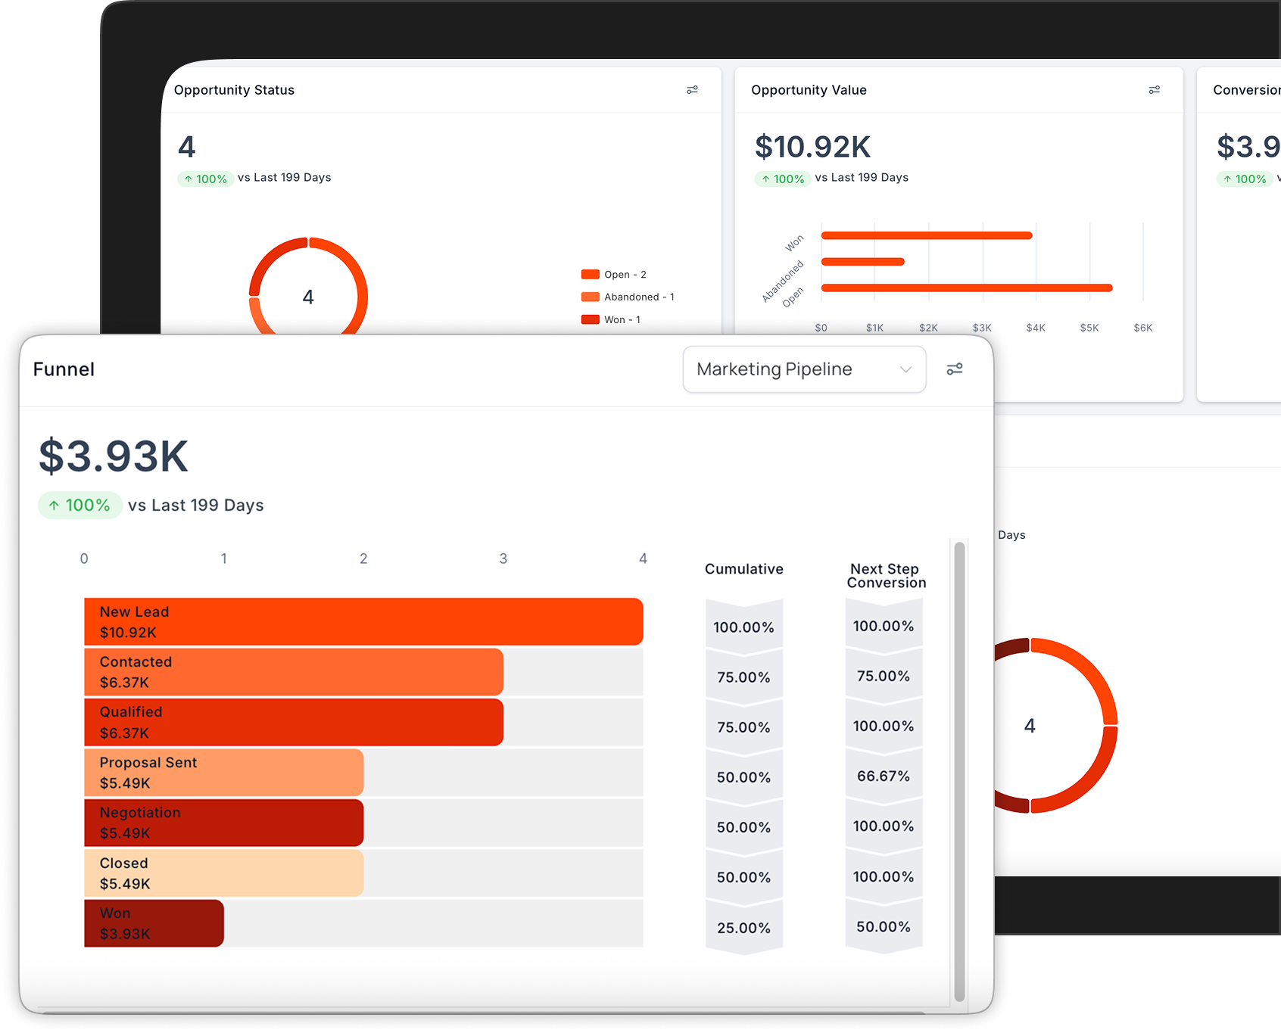
Task: Select the Qualified funnel stage bar
Action: point(294,722)
